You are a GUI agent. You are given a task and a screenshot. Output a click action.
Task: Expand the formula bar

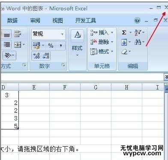(x=166, y=77)
